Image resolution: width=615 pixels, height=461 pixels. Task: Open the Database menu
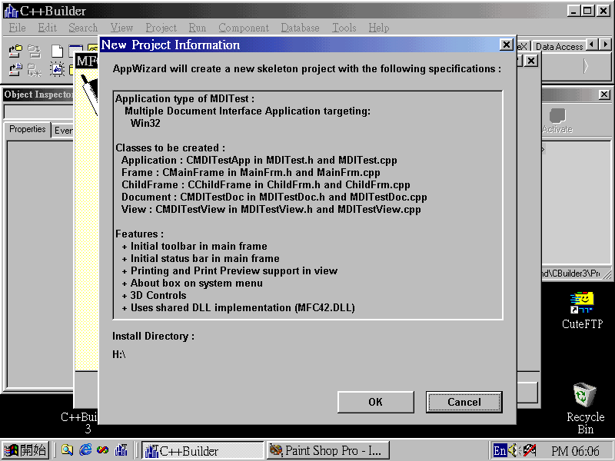point(300,28)
